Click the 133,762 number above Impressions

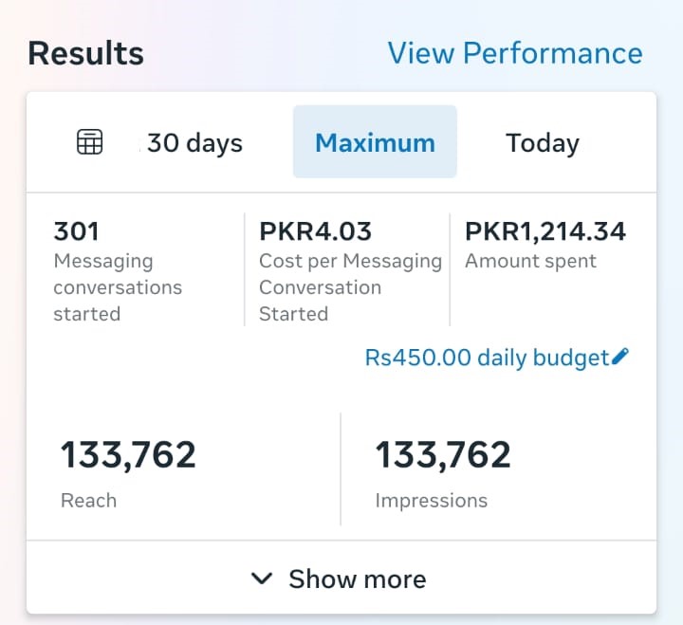(x=443, y=455)
